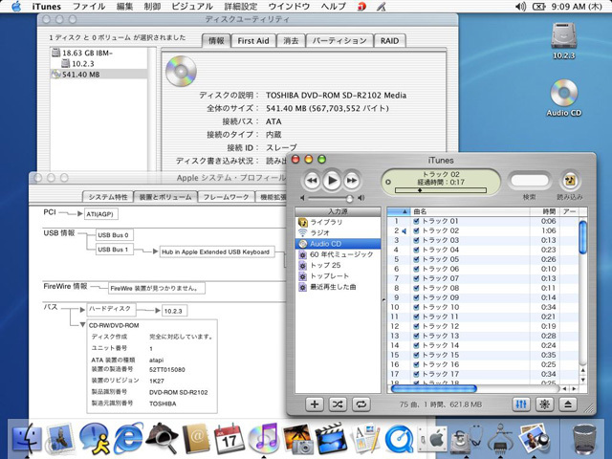Open the フレームワーク tab in System Profiler
Image resolution: width=612 pixels, height=459 pixels.
[x=226, y=197]
